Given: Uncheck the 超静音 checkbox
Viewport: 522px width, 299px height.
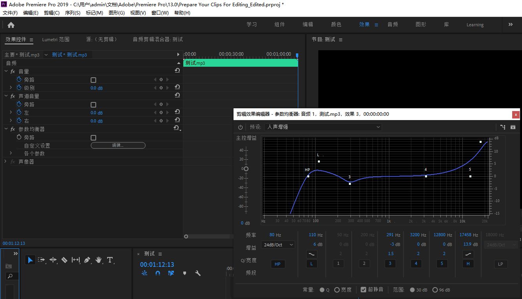Looking at the screenshot, I should click(363, 290).
